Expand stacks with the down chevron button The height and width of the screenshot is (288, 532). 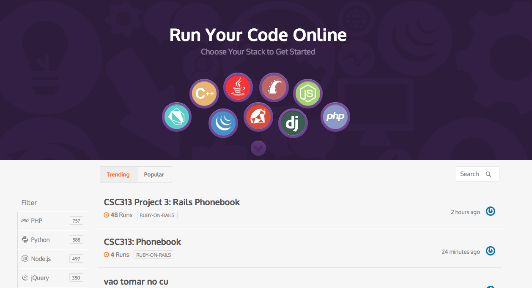[258, 148]
